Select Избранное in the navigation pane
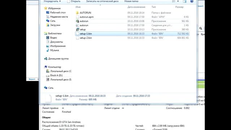Screen dimensions: 231x130 tap(55, 8)
